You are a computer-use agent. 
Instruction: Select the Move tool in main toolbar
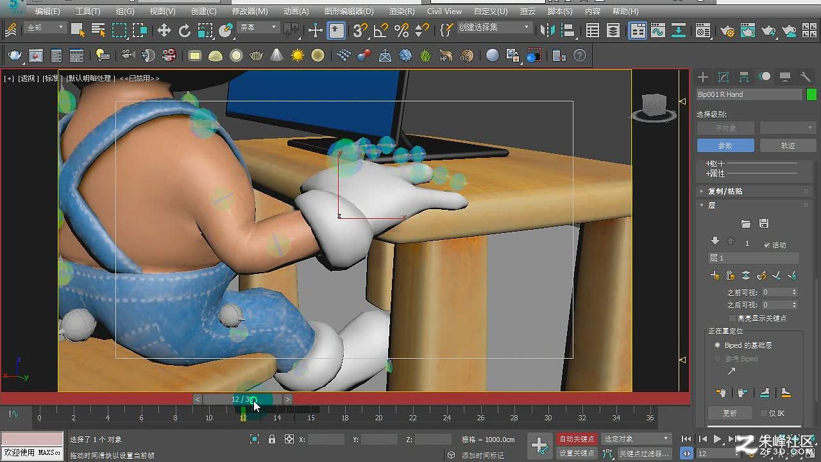click(164, 30)
